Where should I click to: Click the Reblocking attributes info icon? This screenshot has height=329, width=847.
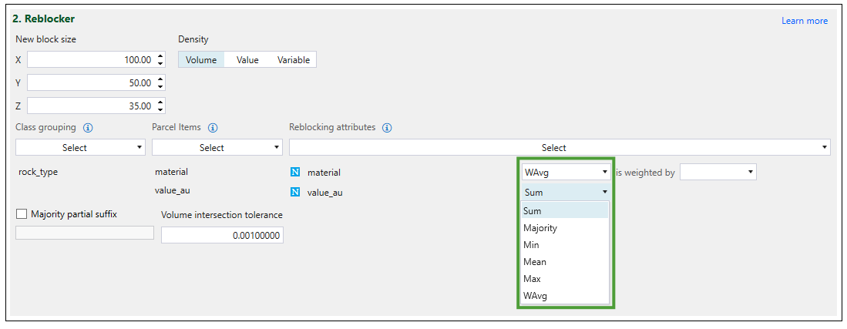pyautogui.click(x=387, y=128)
